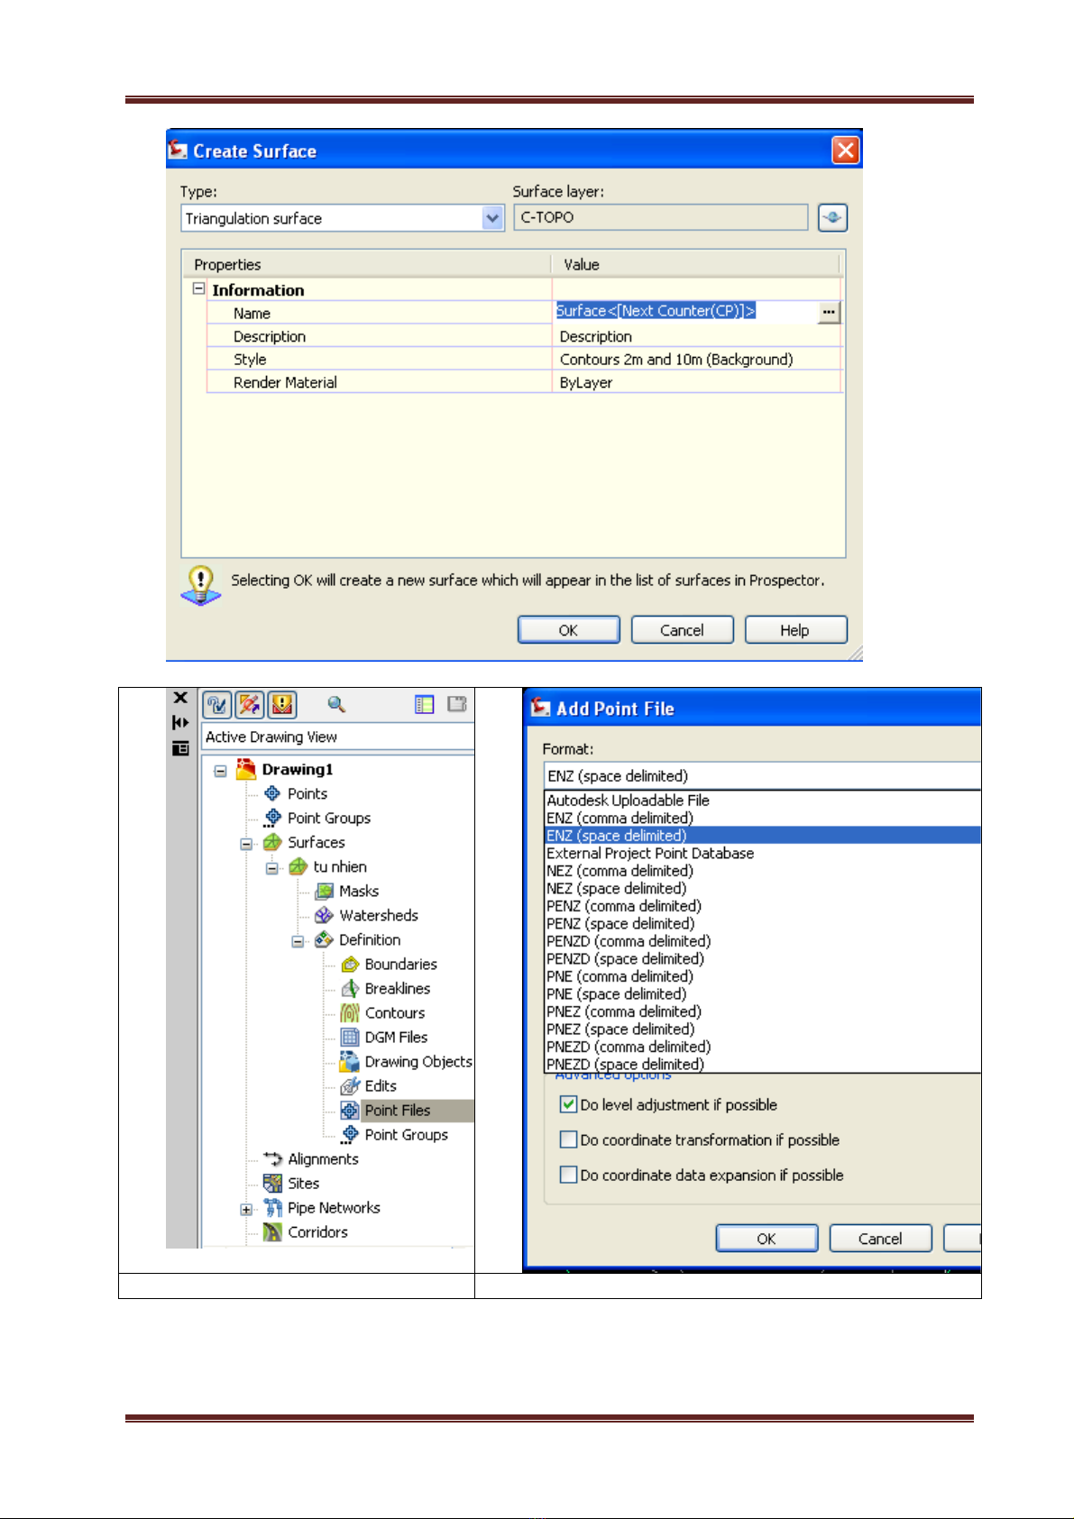This screenshot has height=1519, width=1074.
Task: Click the DGM Files icon
Action: (x=350, y=1037)
